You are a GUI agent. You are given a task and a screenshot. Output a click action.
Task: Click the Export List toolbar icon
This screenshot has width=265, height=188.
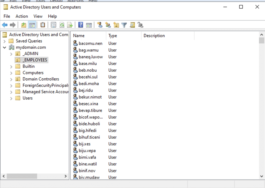[x=70, y=25]
